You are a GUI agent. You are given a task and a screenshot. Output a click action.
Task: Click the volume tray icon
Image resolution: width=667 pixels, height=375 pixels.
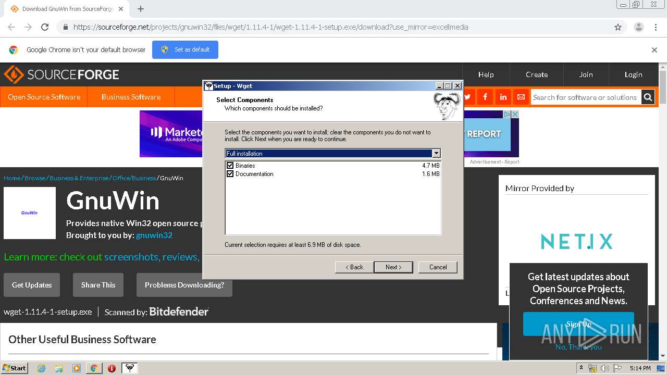pos(605,368)
